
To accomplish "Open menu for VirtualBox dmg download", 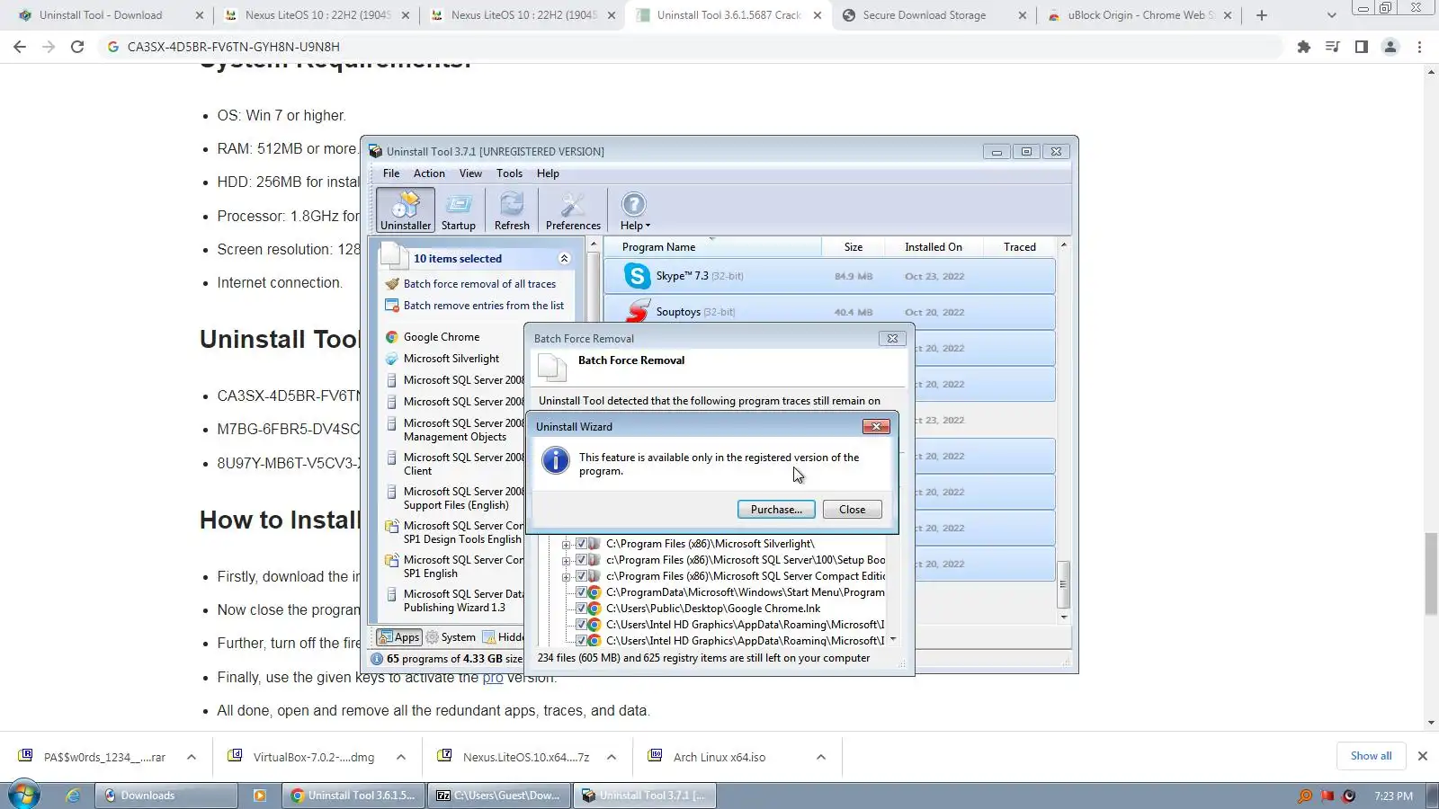I will [x=401, y=757].
